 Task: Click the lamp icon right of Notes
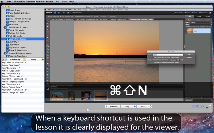[x=43, y=60]
